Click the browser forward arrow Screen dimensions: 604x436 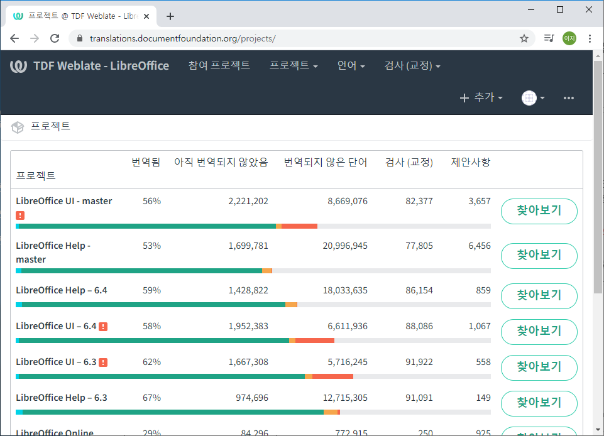point(35,38)
